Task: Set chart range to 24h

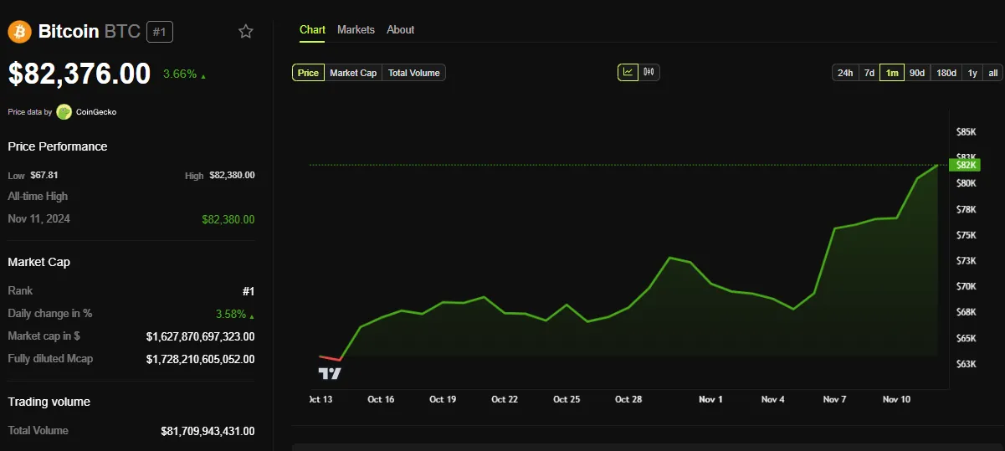Action: click(845, 73)
